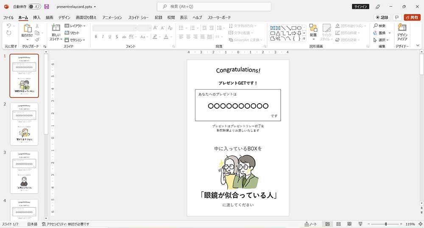
Task: Click the Record (記録) button top right
Action: coord(382,17)
